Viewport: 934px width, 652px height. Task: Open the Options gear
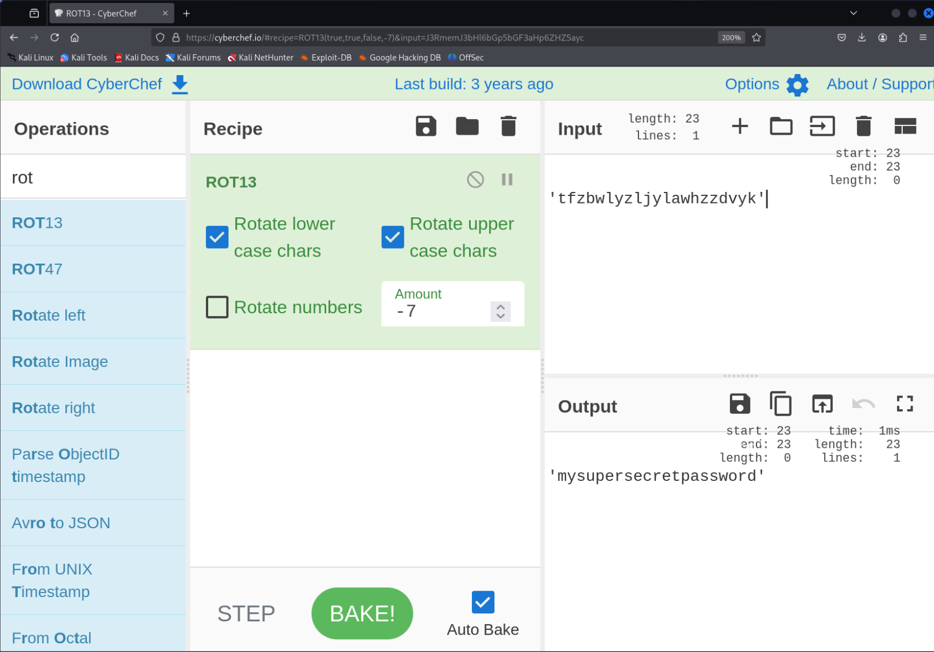pos(798,85)
